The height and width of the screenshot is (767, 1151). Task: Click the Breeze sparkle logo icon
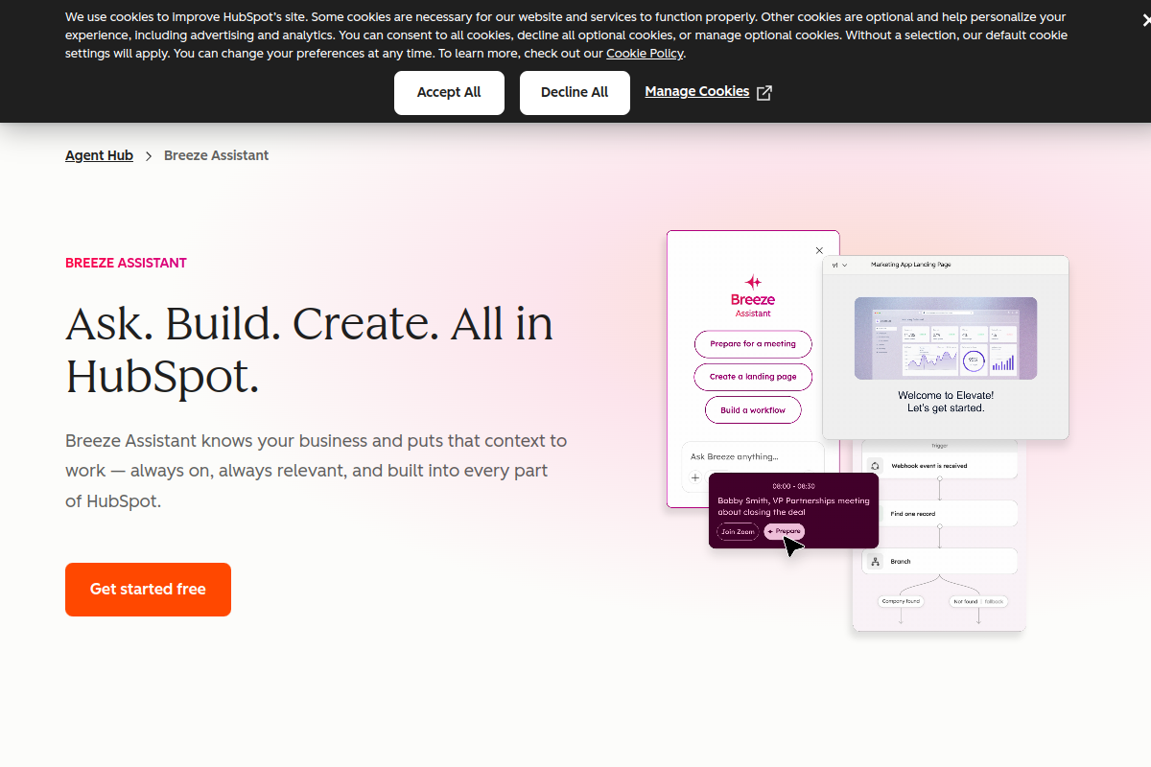(x=753, y=282)
